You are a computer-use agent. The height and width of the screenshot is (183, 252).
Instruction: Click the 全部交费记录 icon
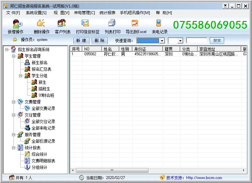[x=27, y=108]
